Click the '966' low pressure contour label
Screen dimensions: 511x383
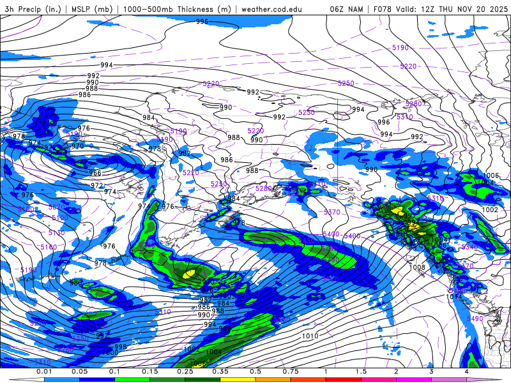click(x=95, y=173)
